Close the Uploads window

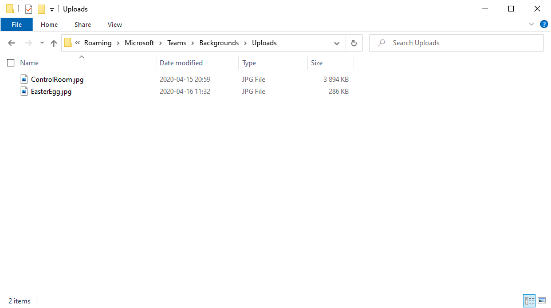tap(537, 9)
